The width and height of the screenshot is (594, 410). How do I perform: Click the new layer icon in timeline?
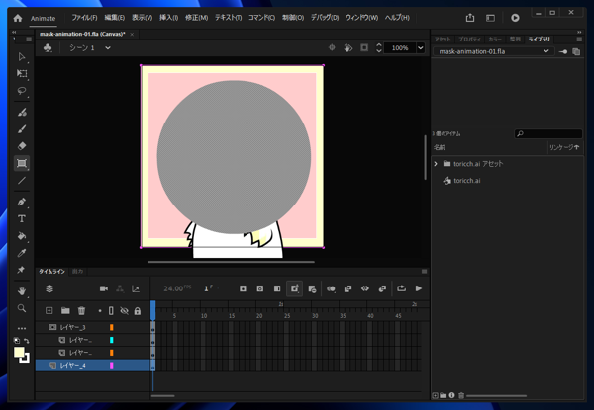pyautogui.click(x=49, y=311)
